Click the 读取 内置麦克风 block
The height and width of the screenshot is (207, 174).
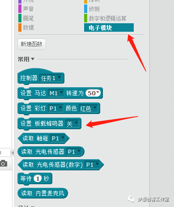tap(43, 193)
